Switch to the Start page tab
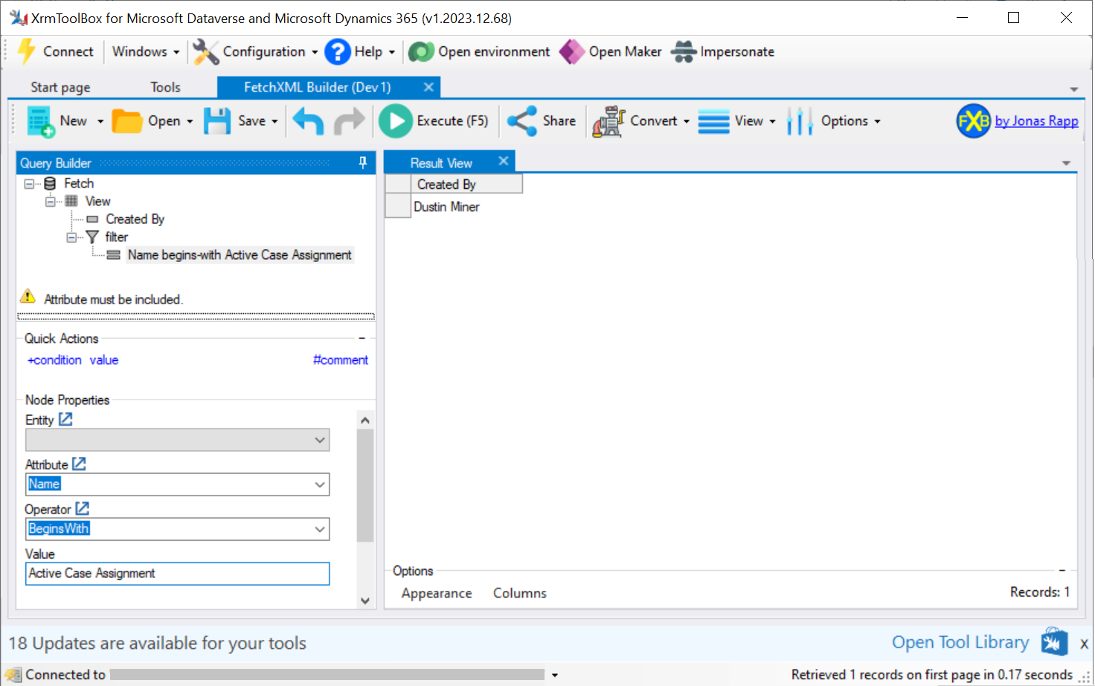Viewport: 1095px width, 686px height. [x=60, y=88]
